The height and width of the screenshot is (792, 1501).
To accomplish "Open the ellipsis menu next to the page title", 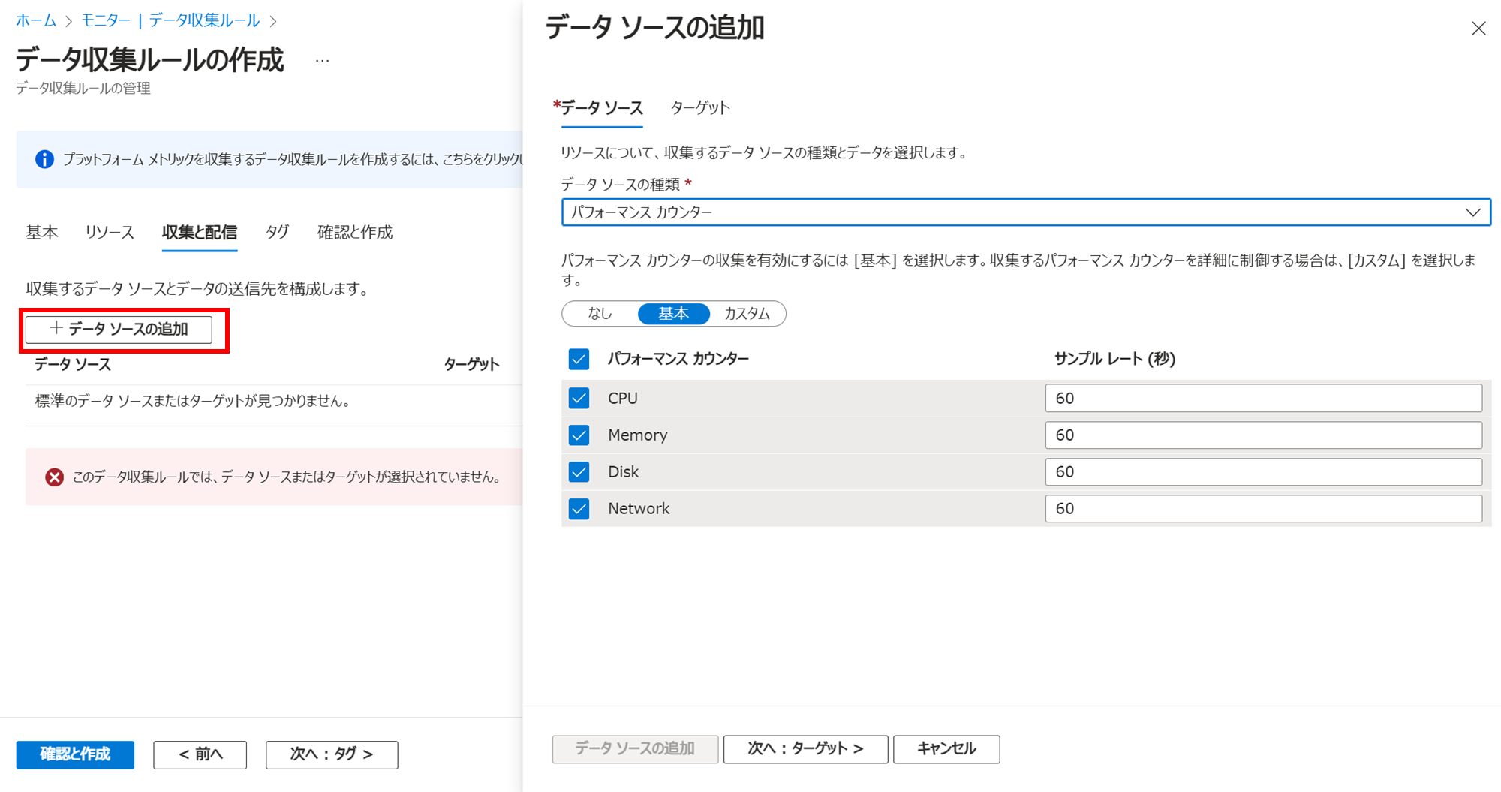I will 323,61.
